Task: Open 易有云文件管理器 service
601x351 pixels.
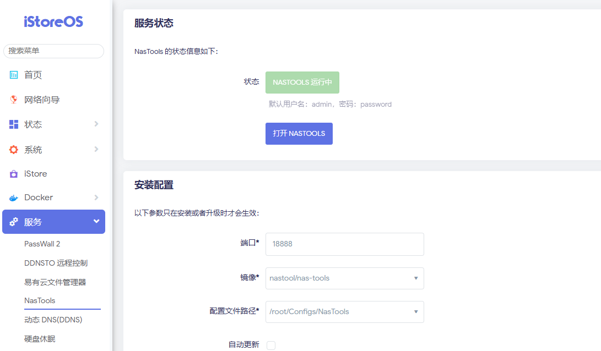Action: [x=55, y=282]
